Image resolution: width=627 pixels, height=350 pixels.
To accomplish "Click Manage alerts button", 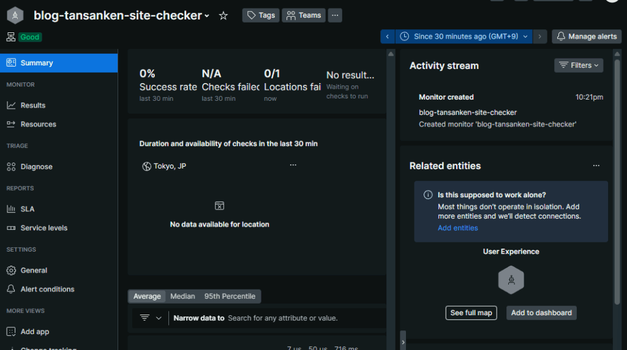I will [x=587, y=36].
